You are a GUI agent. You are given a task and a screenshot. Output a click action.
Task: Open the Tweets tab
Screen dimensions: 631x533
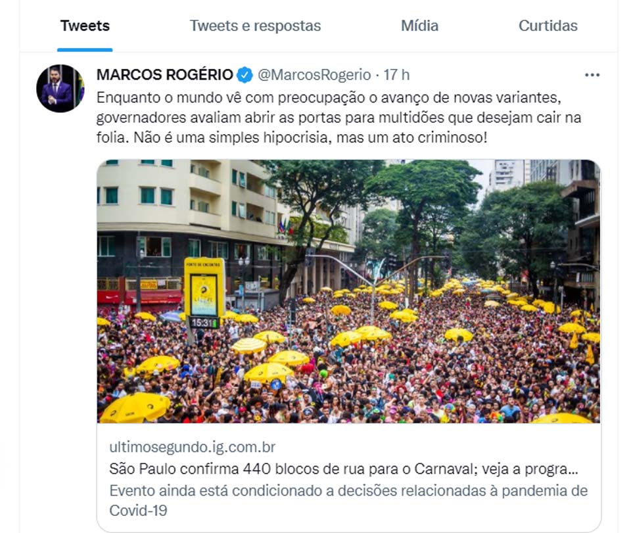point(85,26)
